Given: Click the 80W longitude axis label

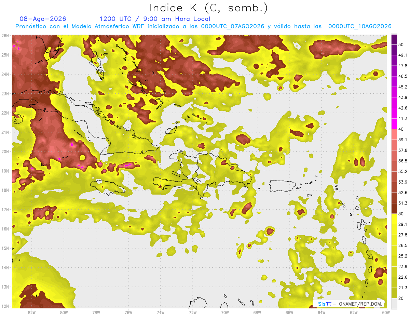Looking at the screenshot, I should click(64, 312).
